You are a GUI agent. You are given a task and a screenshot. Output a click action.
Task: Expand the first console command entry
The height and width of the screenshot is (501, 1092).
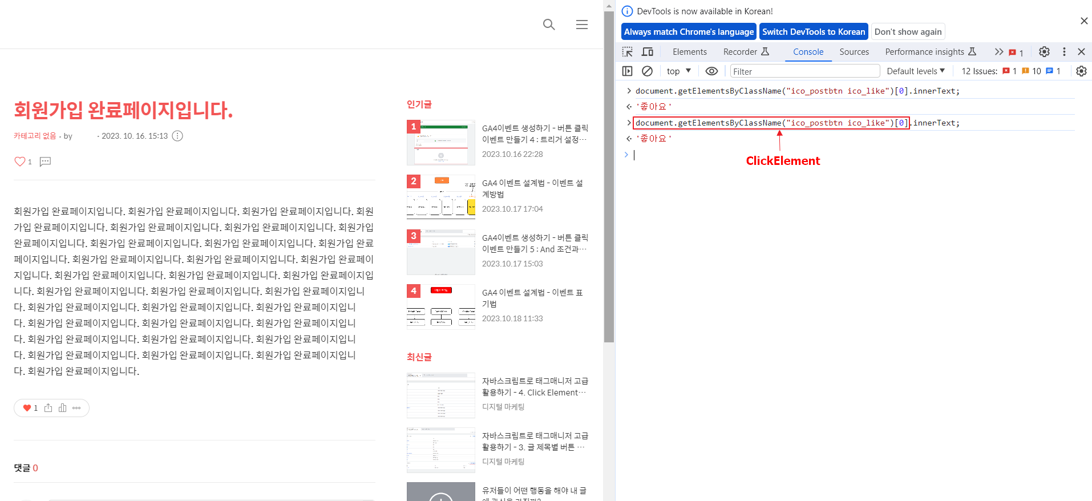coord(629,91)
